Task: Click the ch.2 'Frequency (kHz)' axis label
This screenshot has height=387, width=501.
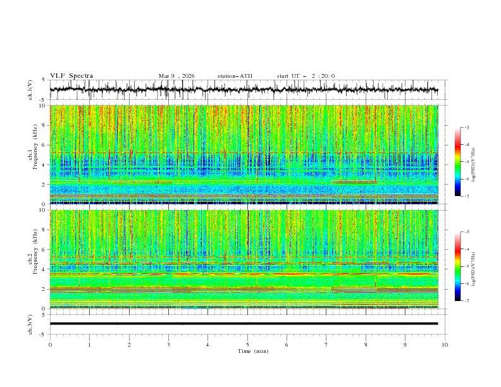Action: click(x=35, y=251)
